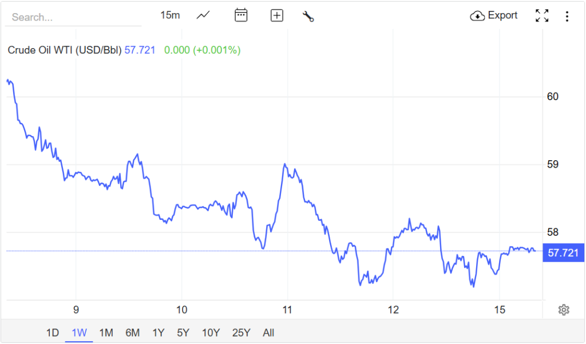This screenshot has width=586, height=344.
Task: Open the chart type line icon
Action: (x=203, y=15)
